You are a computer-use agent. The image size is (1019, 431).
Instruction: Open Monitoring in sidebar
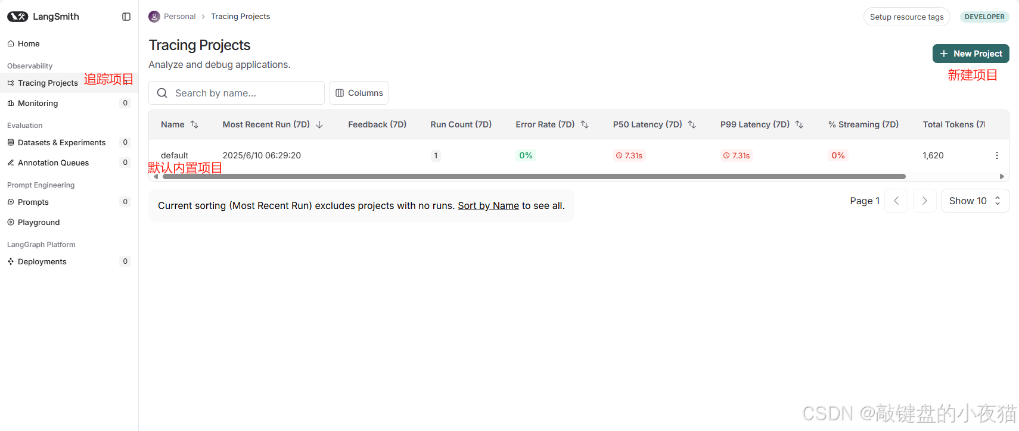(x=69, y=103)
